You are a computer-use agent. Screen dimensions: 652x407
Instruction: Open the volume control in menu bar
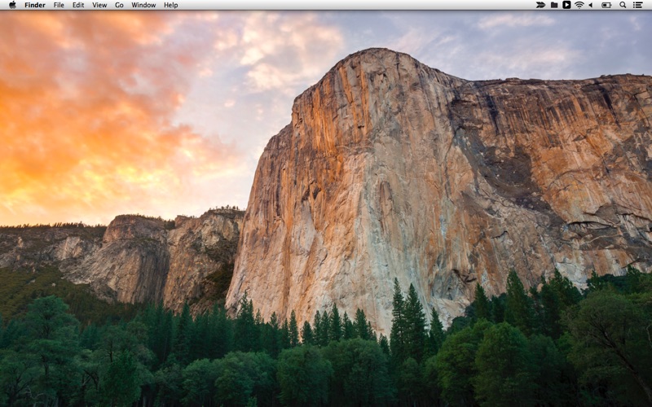click(x=590, y=5)
